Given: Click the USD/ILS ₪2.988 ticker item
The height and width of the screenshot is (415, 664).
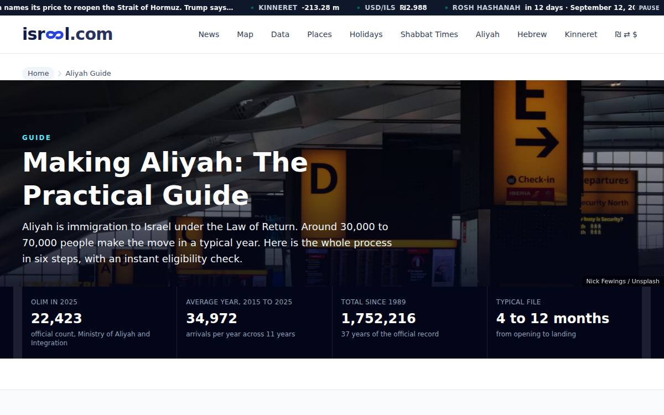Looking at the screenshot, I should 396,8.
